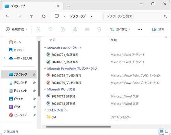Screen dimensions: 171x135
Task: Open the See more ellipsis menu
Action: pos(140,29)
